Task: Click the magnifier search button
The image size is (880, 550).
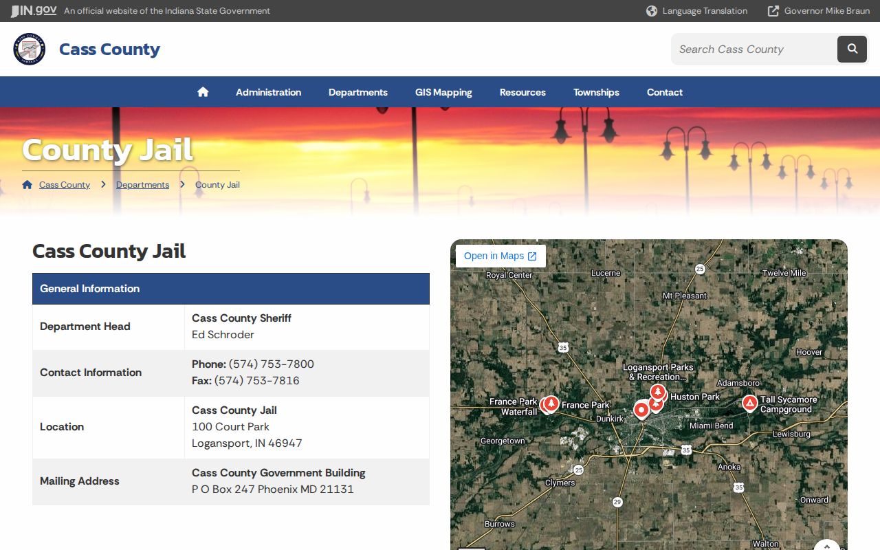Action: coord(852,49)
